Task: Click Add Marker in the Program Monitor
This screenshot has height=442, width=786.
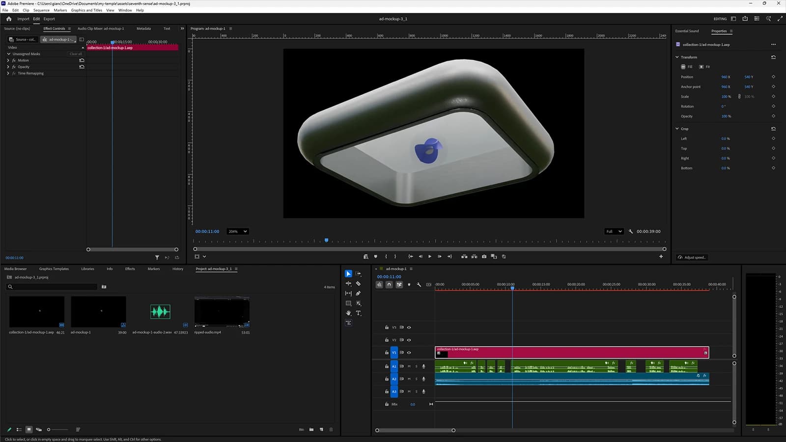Action: (376, 256)
